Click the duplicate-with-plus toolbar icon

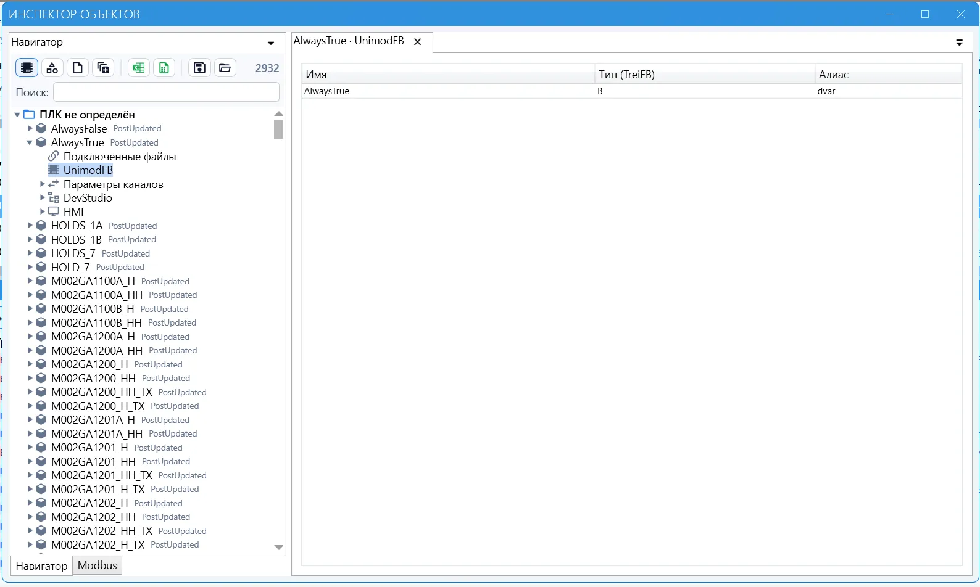click(103, 68)
